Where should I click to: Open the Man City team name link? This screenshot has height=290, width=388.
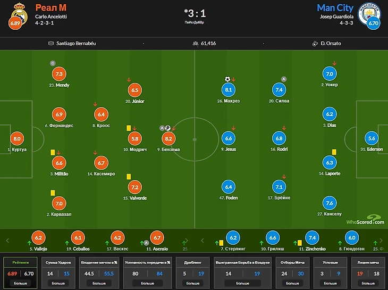click(335, 7)
